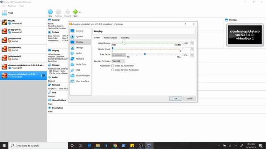Open the Serial Ports settings category
The width and height of the screenshot is (266, 149).
(x=80, y=65)
